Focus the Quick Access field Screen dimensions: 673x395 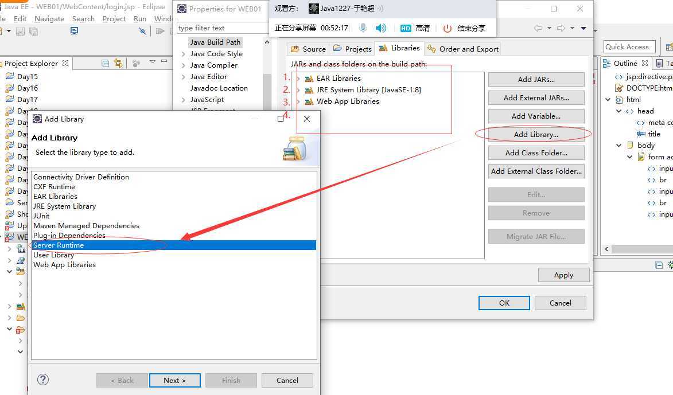pyautogui.click(x=629, y=47)
